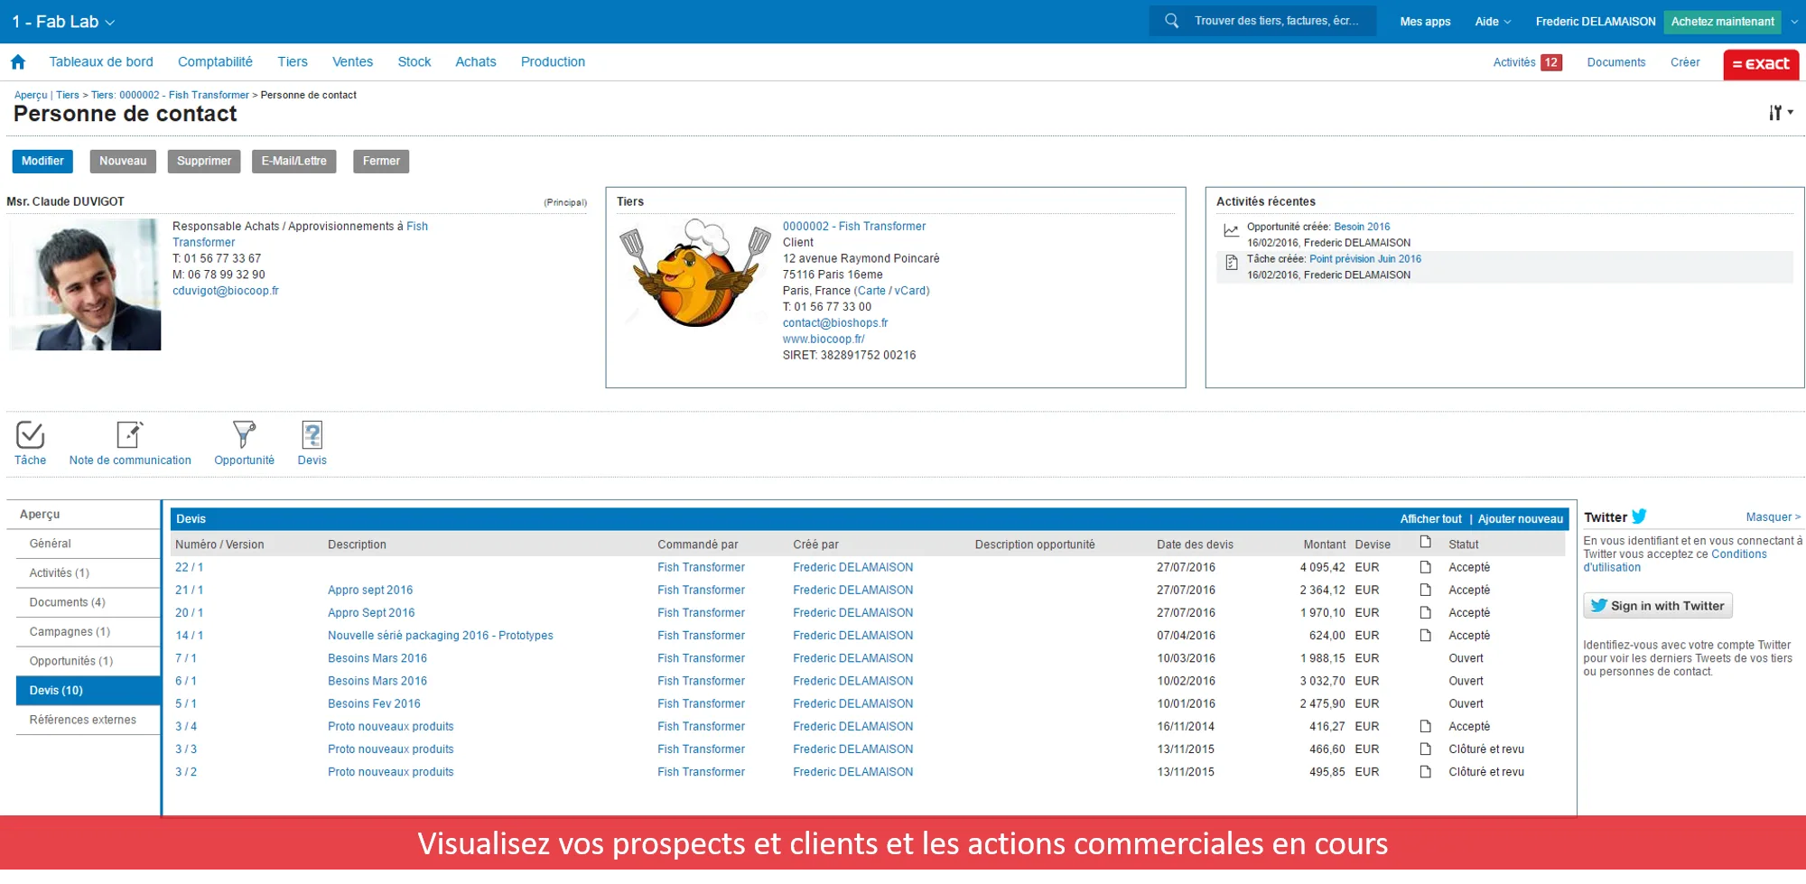Open the Documents link in header
The image size is (1806, 884).
[1616, 63]
